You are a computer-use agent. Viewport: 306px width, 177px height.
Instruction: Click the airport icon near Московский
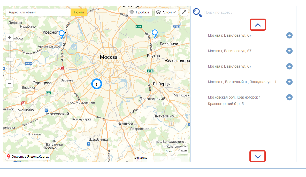[47, 110]
